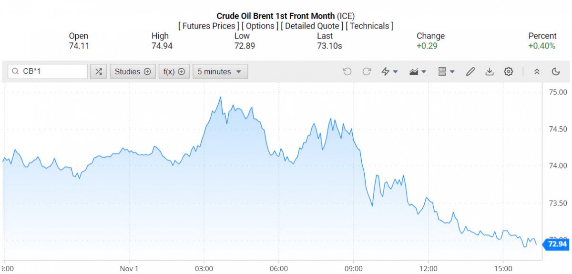This screenshot has height=274, width=572.
Task: Expand the chart type dropdown
Action: pyautogui.click(x=418, y=71)
